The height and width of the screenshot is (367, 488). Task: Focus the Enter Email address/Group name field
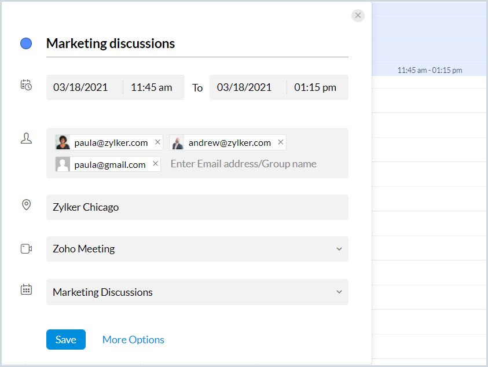(x=243, y=164)
